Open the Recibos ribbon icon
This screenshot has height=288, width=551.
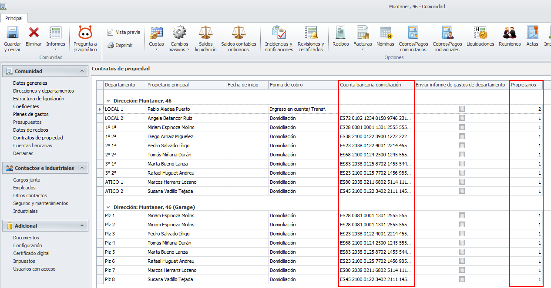click(x=340, y=33)
